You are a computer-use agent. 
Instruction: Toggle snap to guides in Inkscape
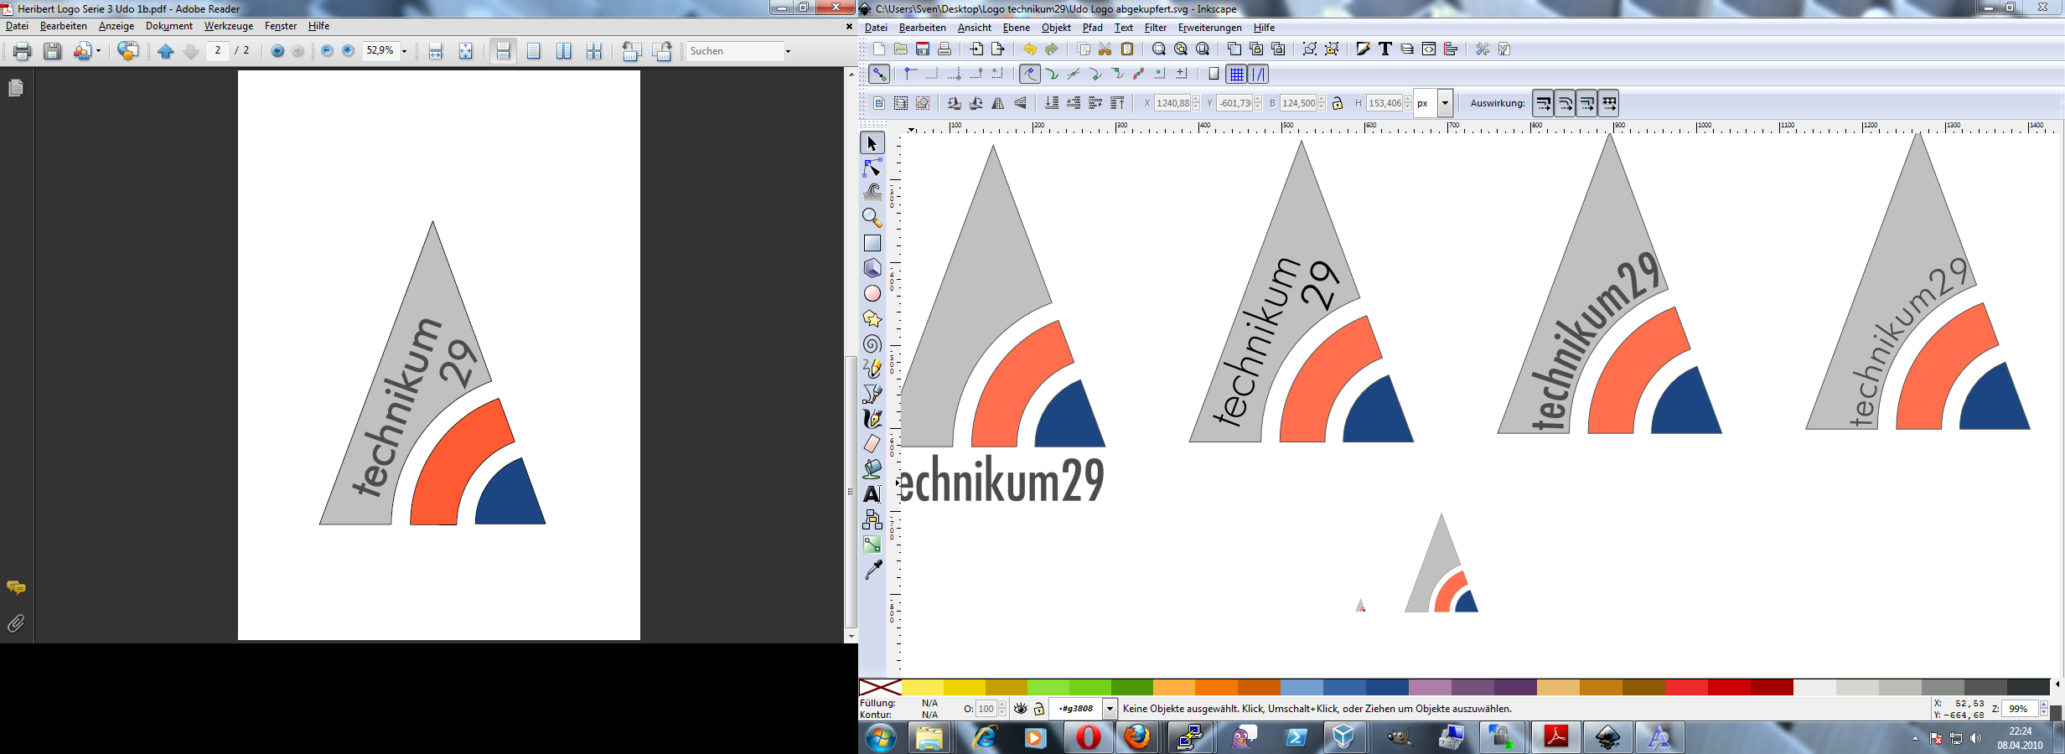[1258, 75]
